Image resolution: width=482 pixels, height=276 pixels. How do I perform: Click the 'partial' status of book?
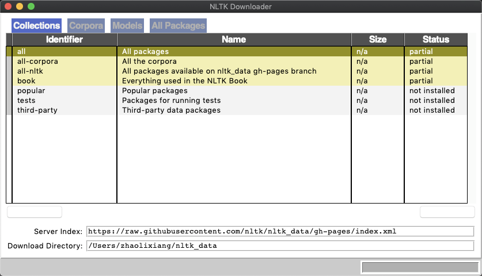[421, 81]
